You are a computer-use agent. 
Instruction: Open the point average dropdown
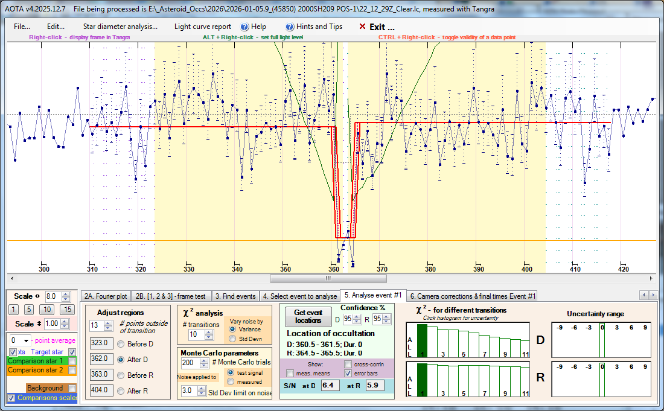click(25, 340)
